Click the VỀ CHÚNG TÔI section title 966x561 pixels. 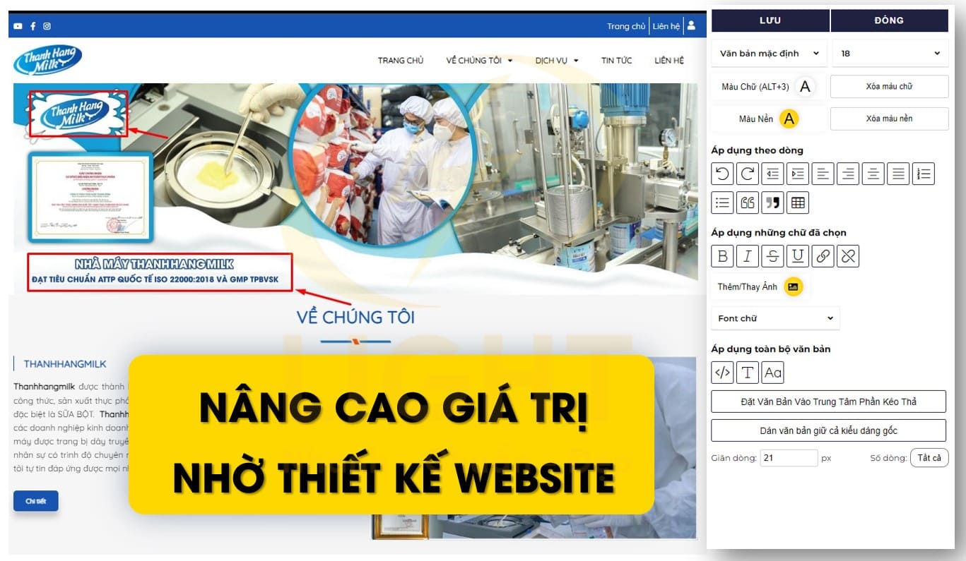355,317
